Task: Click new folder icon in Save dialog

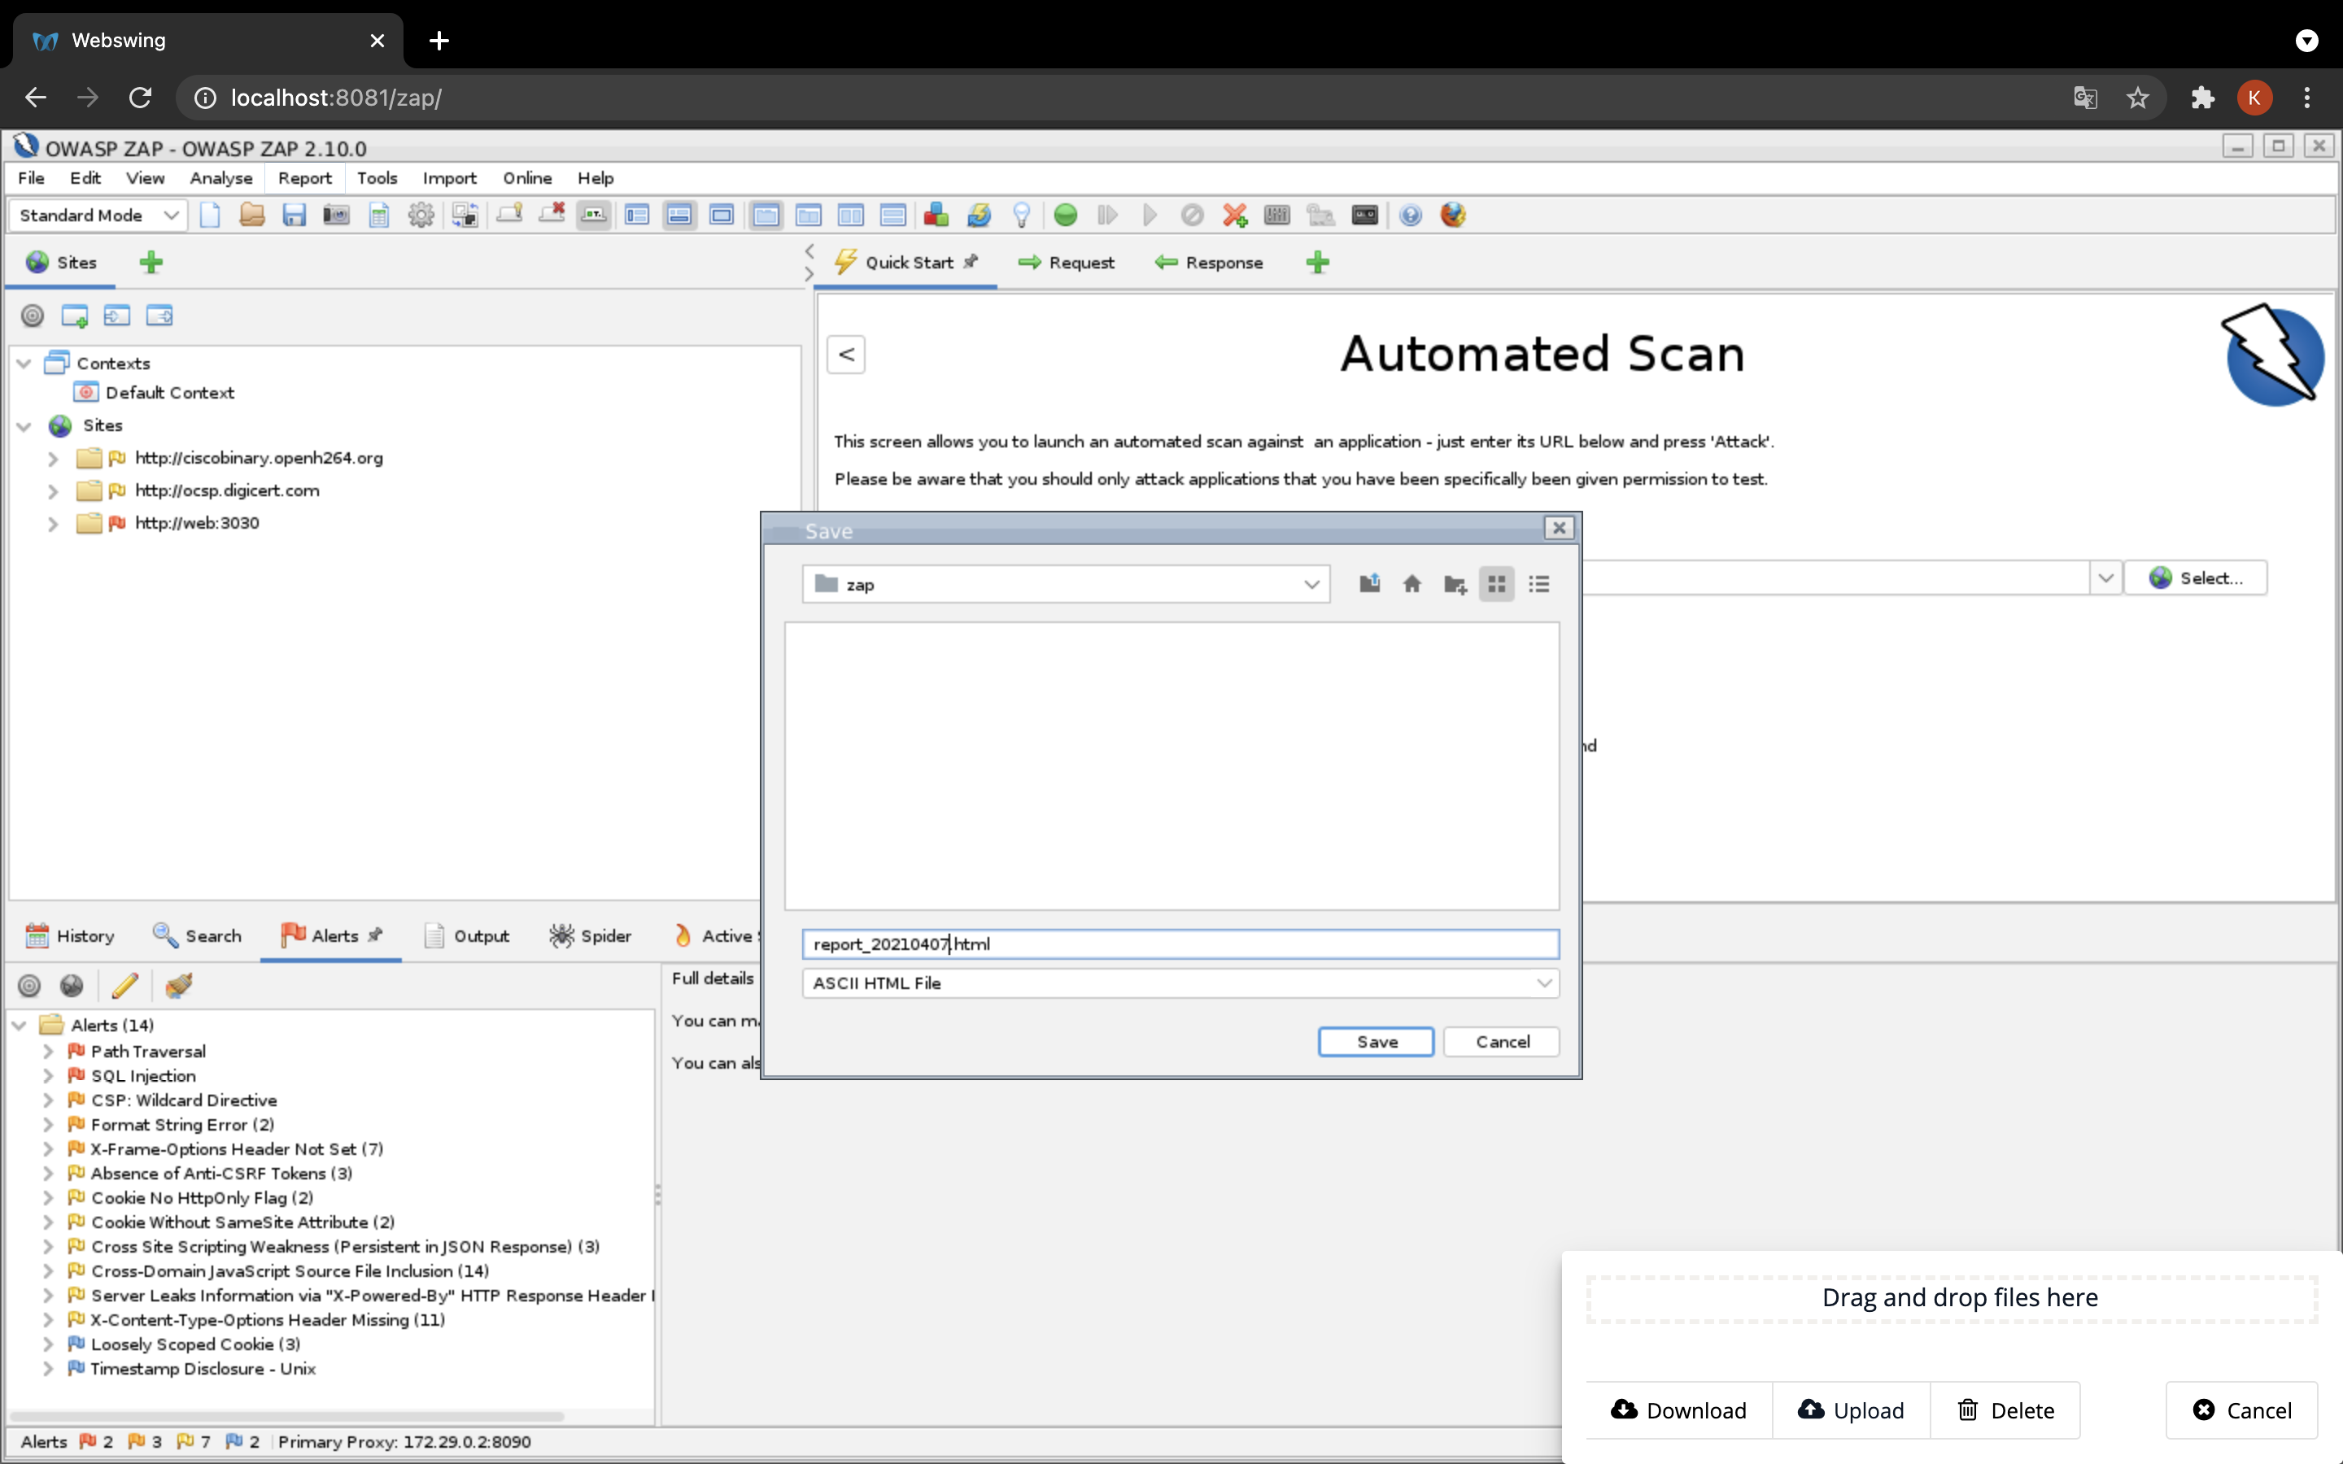Action: coord(1455,584)
